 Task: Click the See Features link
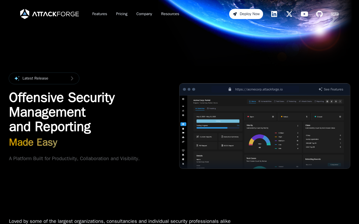[x=331, y=89]
